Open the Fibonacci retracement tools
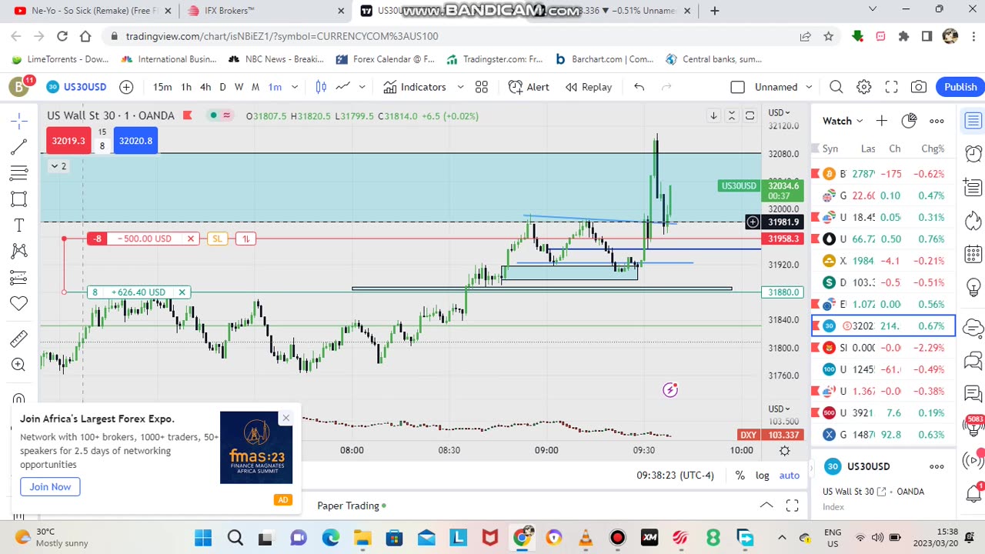 pyautogui.click(x=19, y=172)
